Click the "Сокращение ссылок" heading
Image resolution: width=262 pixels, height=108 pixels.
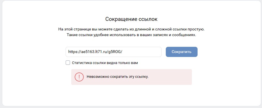coord(131,19)
